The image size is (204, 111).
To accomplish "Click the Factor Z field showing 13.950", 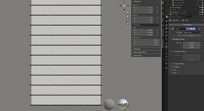I will 192,48.
